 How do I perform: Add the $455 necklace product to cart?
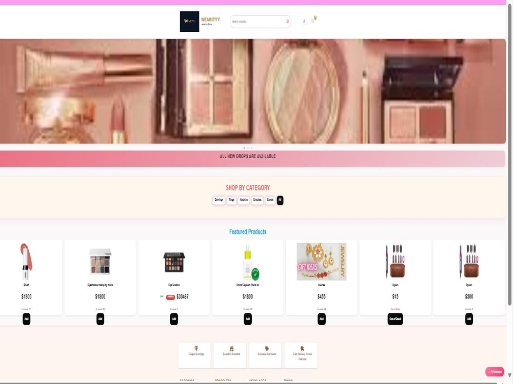[322, 319]
